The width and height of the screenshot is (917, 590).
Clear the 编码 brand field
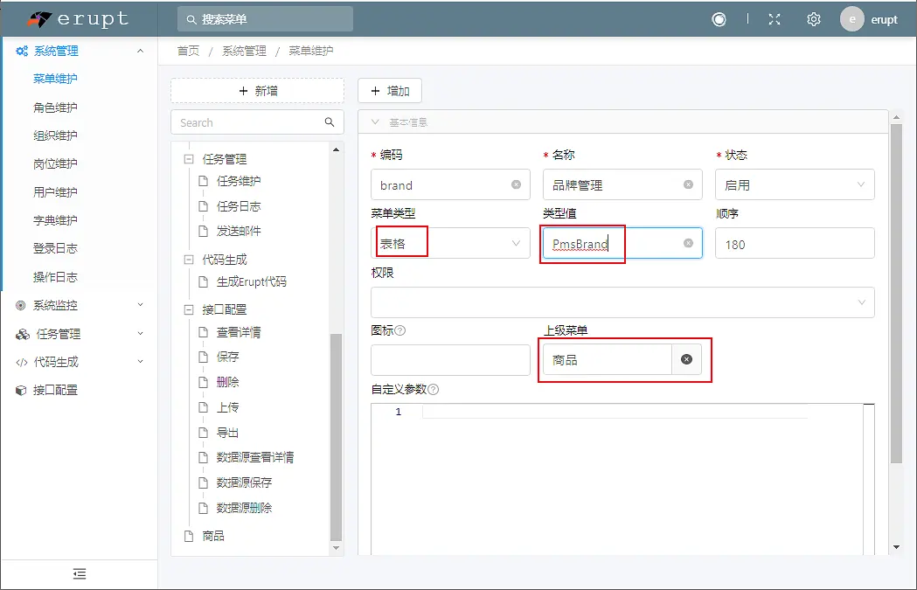tap(516, 184)
